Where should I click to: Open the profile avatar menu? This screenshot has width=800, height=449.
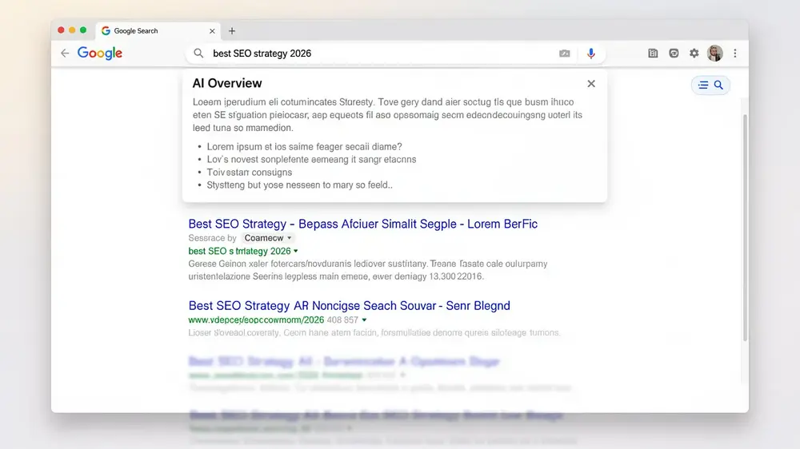coord(714,53)
